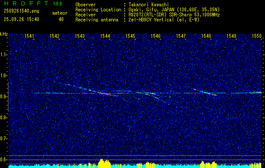This screenshot has width=265, height=168.
Task: Click the 1545 time marker
Action: point(131,36)
